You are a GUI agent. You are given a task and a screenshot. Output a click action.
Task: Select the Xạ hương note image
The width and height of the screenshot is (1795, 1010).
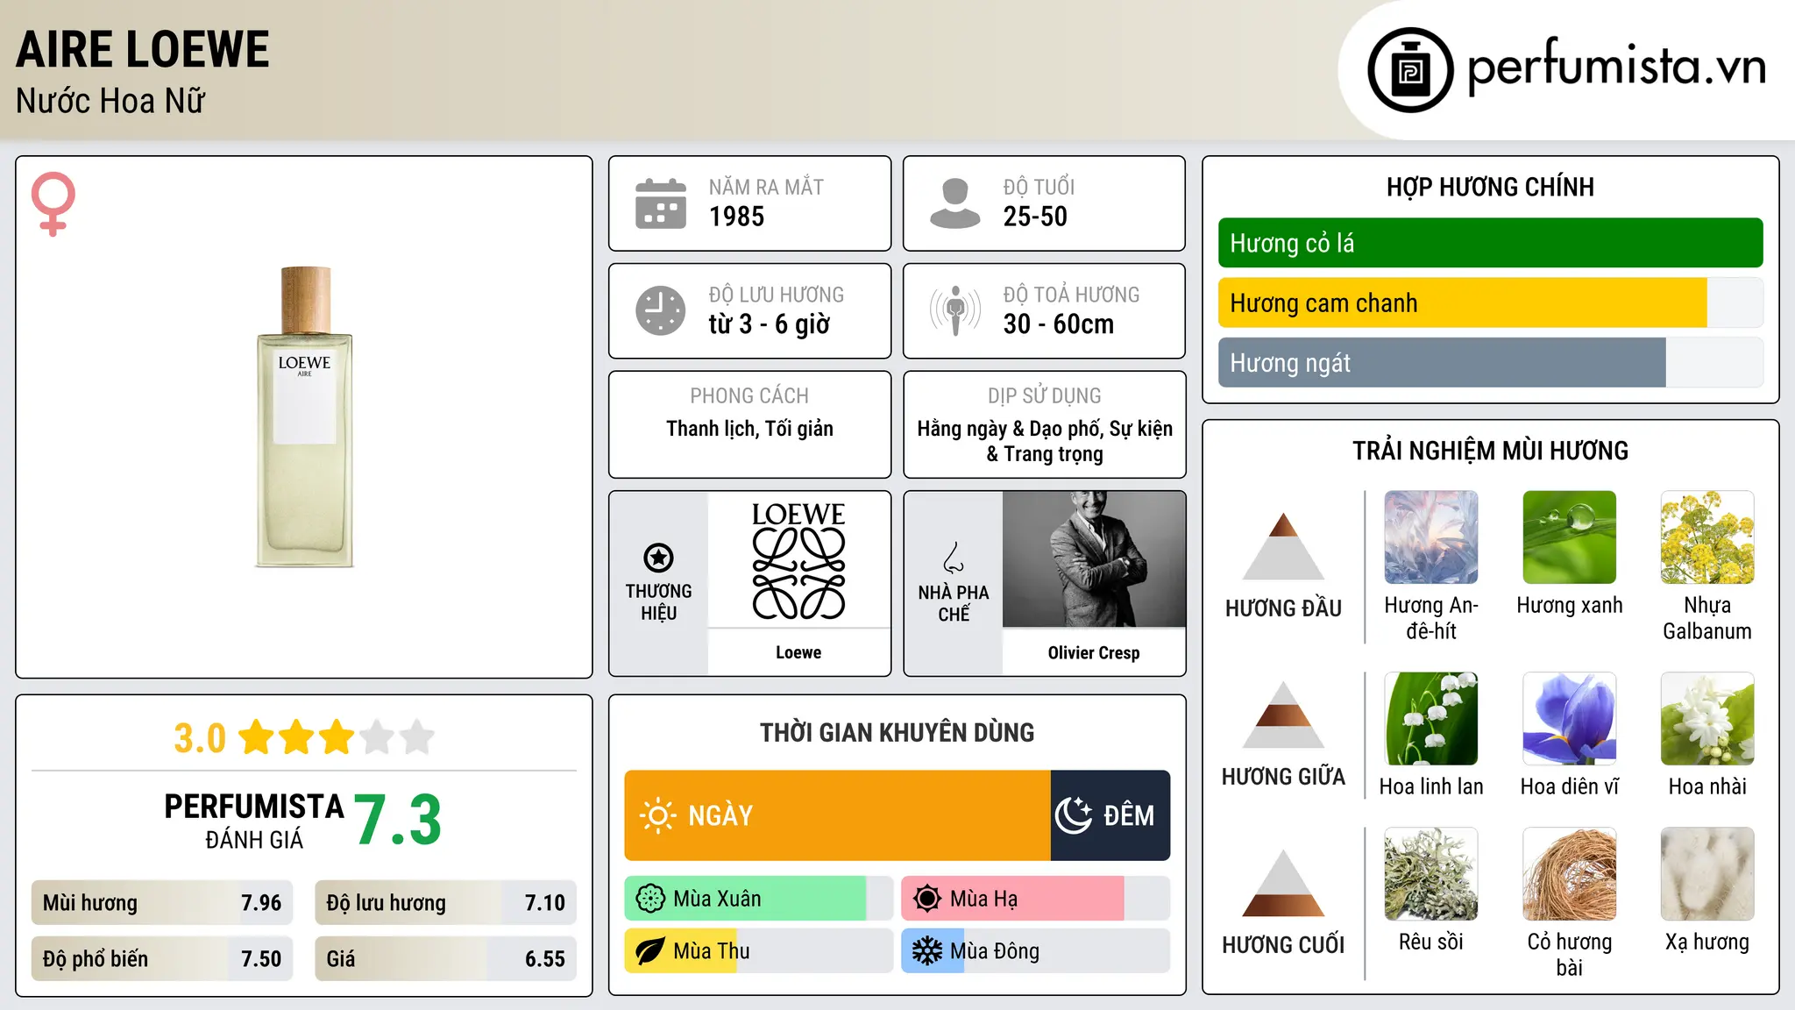tap(1707, 874)
